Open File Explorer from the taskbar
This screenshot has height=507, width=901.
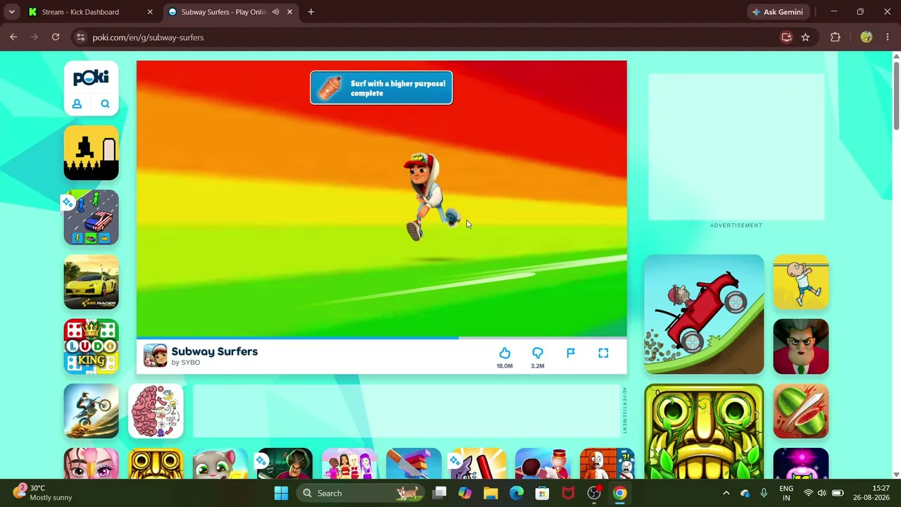(491, 493)
